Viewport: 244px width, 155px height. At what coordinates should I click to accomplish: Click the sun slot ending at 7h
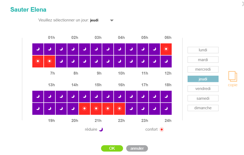[50, 61]
